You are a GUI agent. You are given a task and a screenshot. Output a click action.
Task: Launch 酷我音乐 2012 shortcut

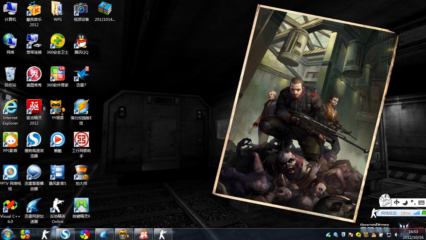(x=34, y=14)
